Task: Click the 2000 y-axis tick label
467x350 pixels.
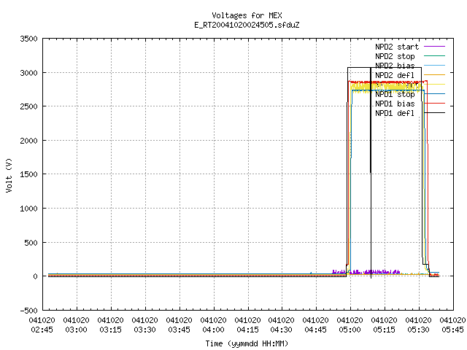Action: (x=28, y=141)
